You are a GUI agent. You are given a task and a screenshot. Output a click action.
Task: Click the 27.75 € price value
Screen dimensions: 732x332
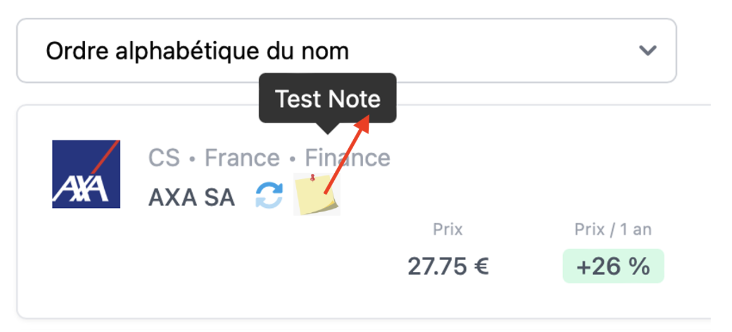tap(448, 266)
